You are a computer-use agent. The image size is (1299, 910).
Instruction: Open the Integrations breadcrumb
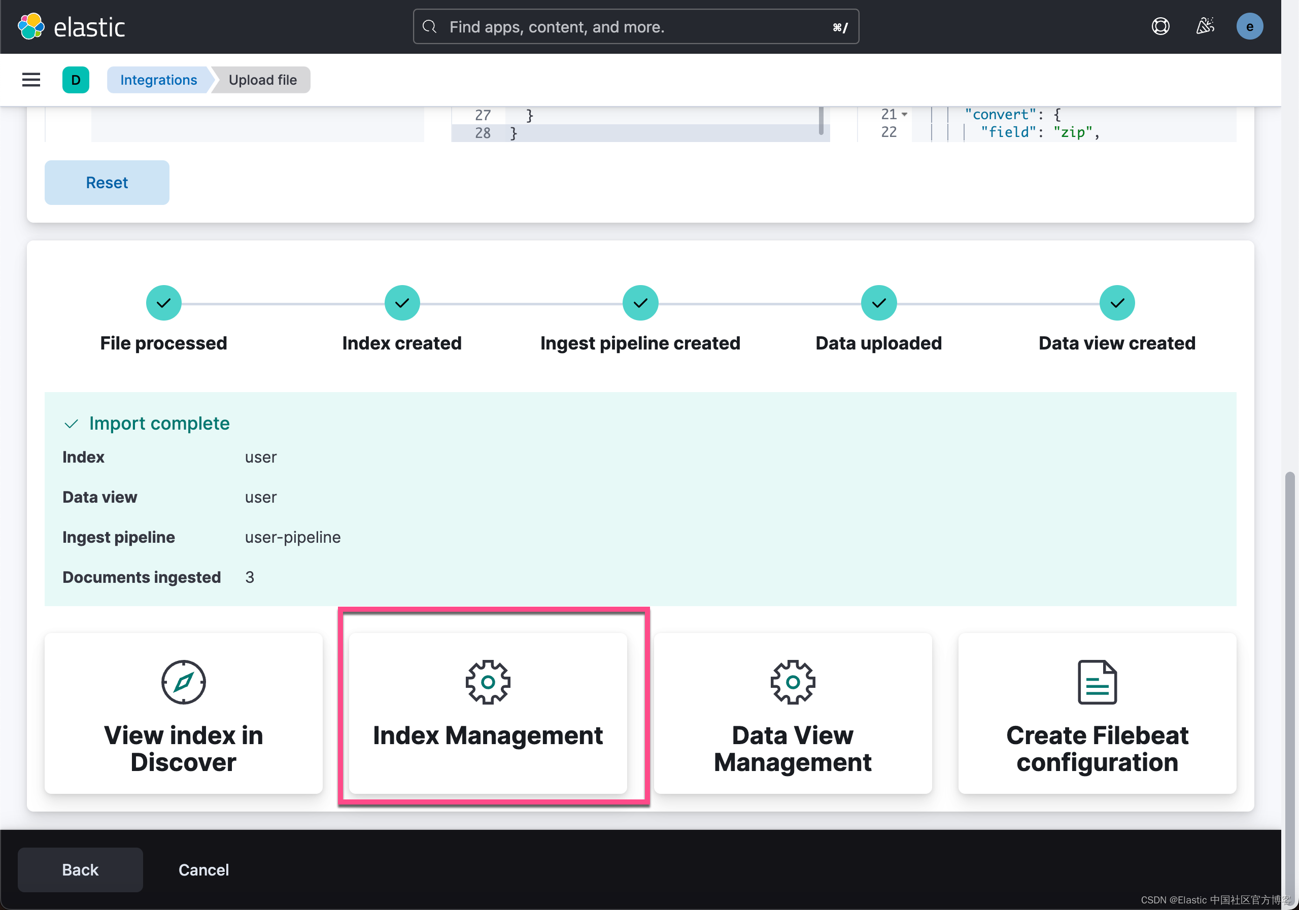[x=158, y=80]
